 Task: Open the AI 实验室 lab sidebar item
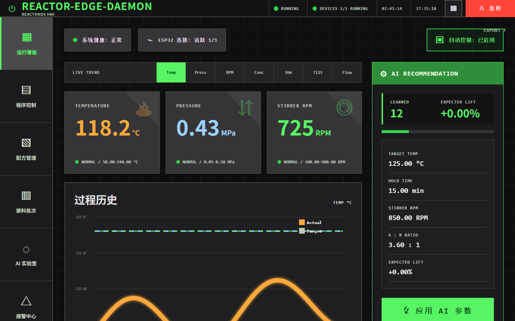coord(26,255)
